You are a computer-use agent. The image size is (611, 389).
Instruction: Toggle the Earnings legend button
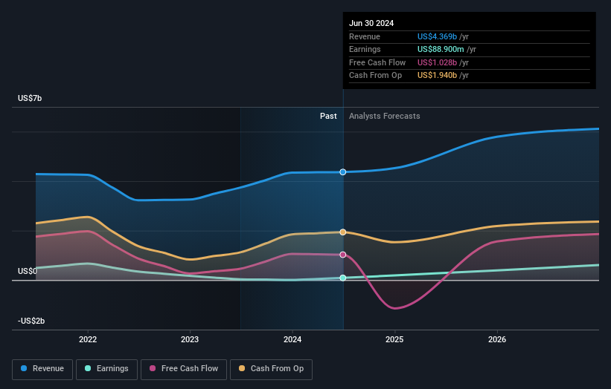pyautogui.click(x=106, y=369)
